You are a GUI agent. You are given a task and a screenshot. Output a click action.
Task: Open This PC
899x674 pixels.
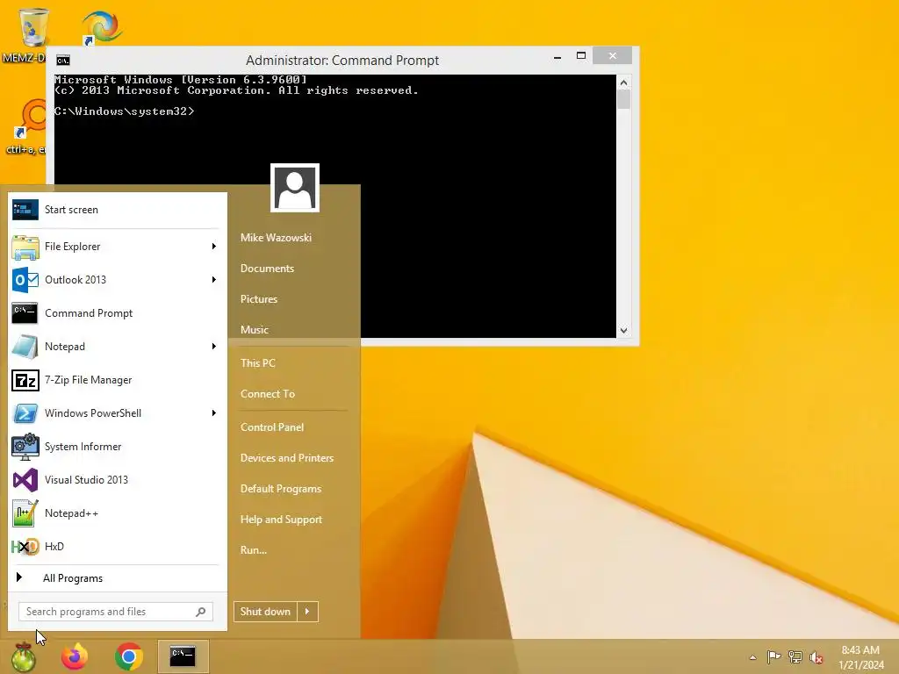point(258,362)
